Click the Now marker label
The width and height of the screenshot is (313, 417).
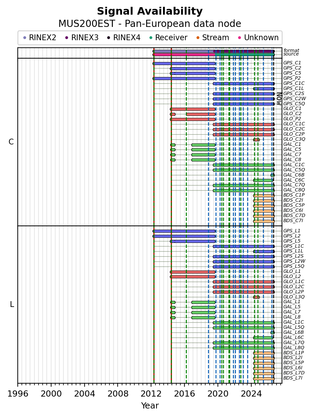pos(279,98)
